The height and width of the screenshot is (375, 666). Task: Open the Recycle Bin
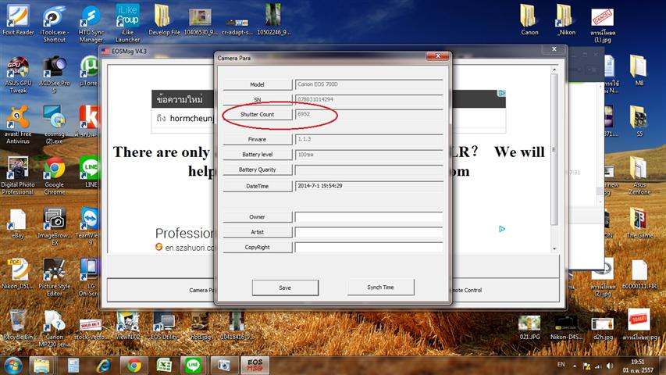pyautogui.click(x=18, y=326)
